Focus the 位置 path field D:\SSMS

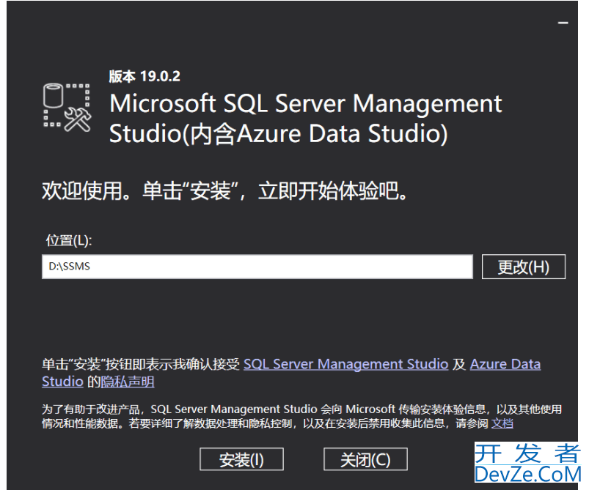pyautogui.click(x=257, y=267)
